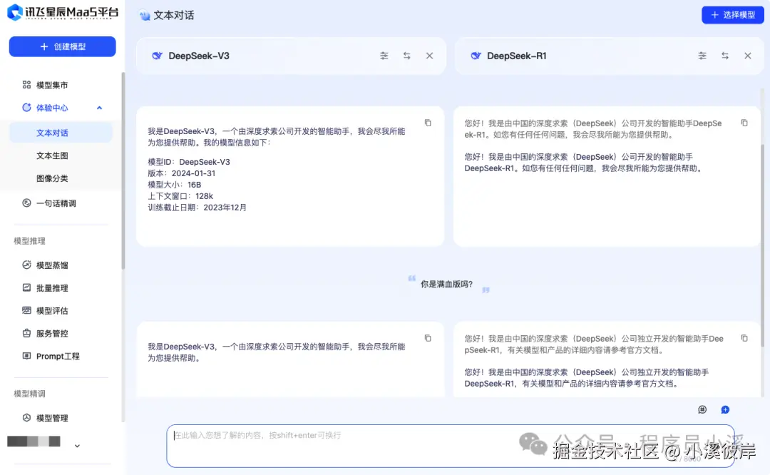Click the text 版本: 2024-01-31
The image size is (770, 475).
click(181, 173)
